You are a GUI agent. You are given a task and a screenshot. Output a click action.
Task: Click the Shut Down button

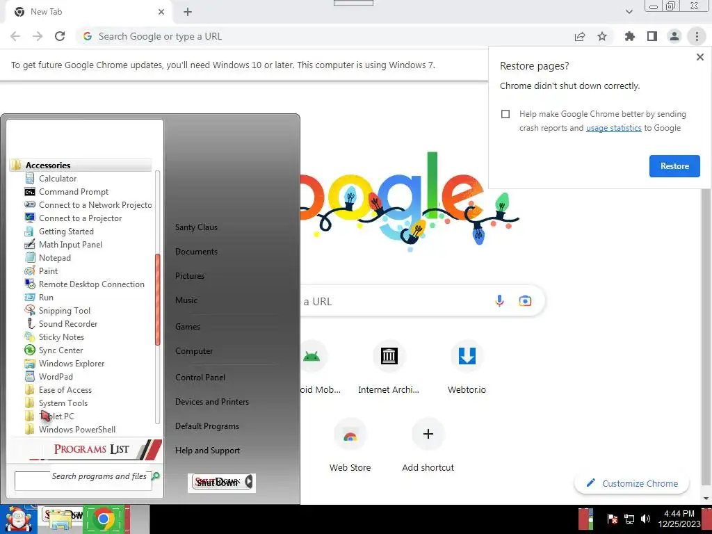[217, 483]
